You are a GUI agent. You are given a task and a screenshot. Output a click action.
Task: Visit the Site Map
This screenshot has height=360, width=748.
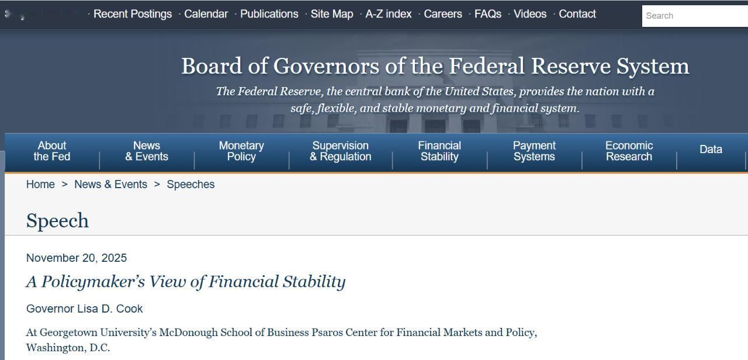coord(331,14)
